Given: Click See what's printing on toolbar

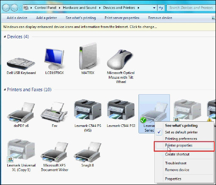Looking at the screenshot, I should click(x=80, y=18).
